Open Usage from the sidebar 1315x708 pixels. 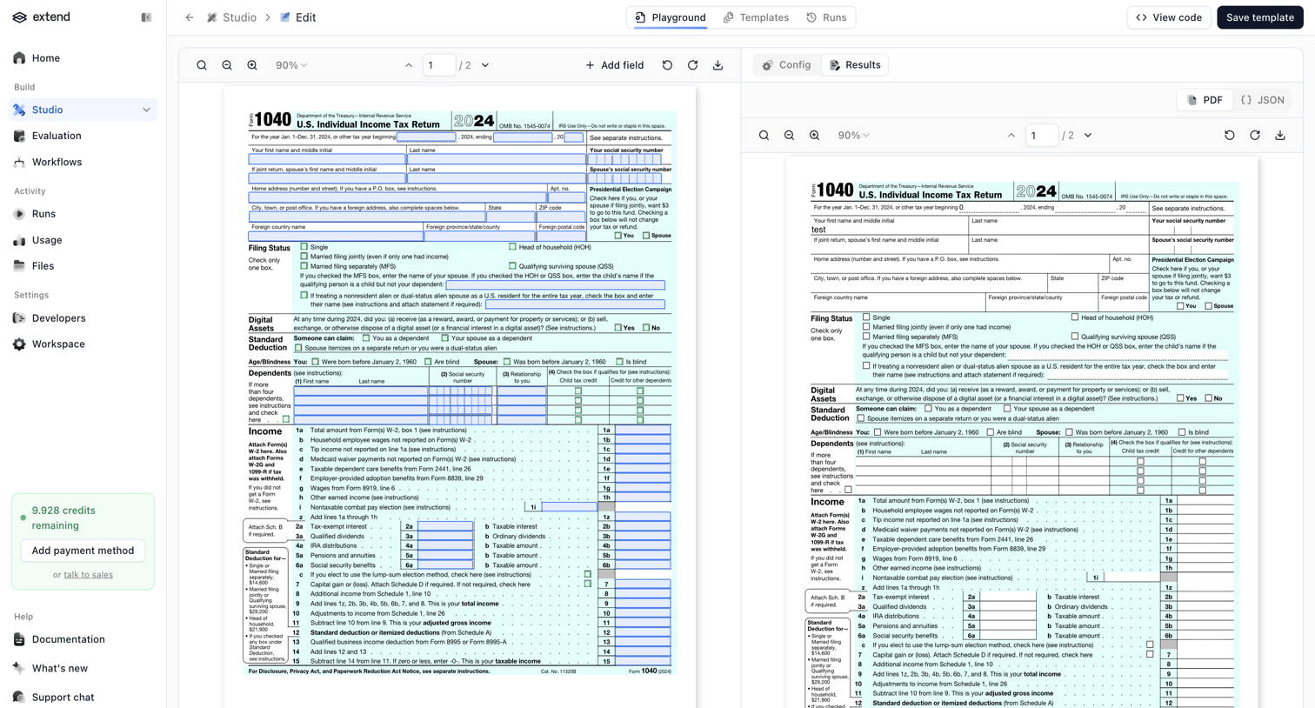click(83, 240)
